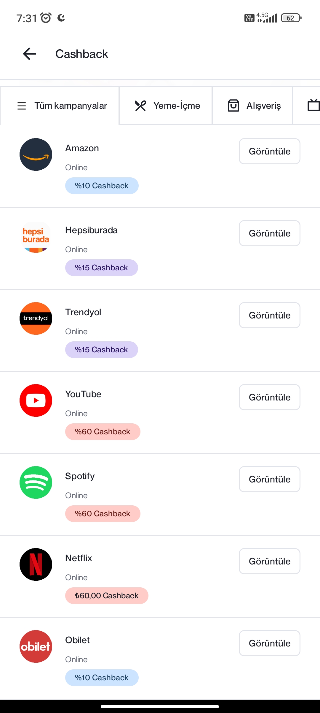Tap the Spotify logo icon
This screenshot has height=713, width=320.
[x=36, y=482]
